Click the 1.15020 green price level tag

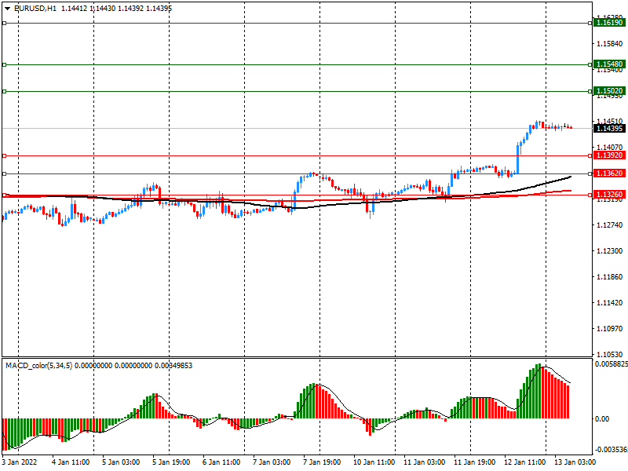tap(609, 91)
